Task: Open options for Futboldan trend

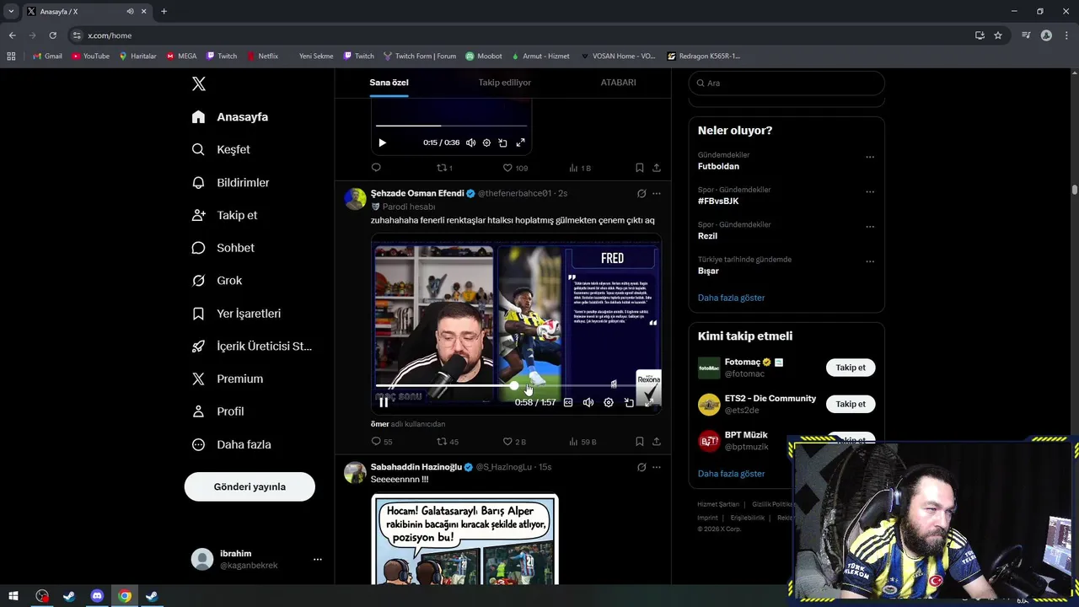Action: tap(870, 157)
